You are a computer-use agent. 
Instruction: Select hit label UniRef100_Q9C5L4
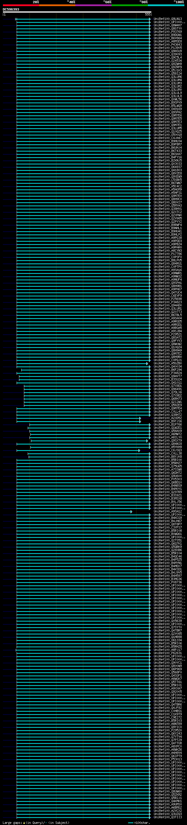tap(167, 57)
